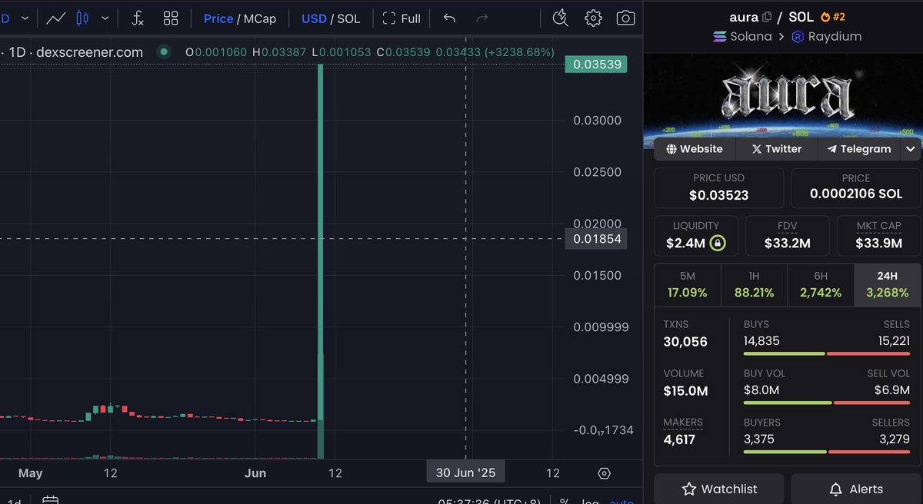Click the 05:37:36 (UTC+8) timezone clock
The height and width of the screenshot is (504, 923).
coord(490,501)
